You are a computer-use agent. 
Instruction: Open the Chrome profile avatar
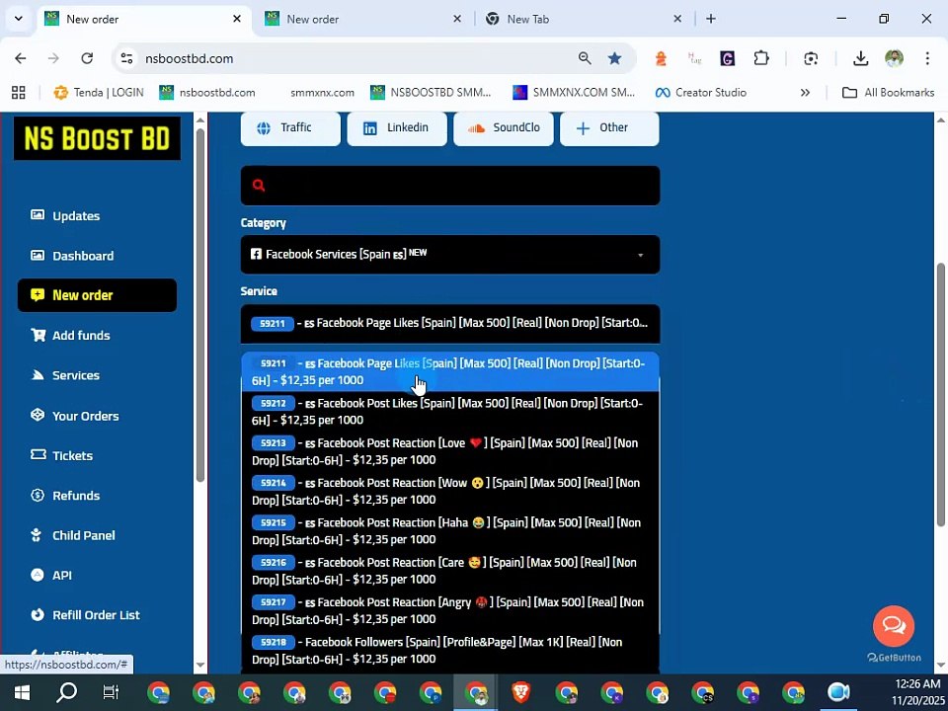[x=895, y=58]
